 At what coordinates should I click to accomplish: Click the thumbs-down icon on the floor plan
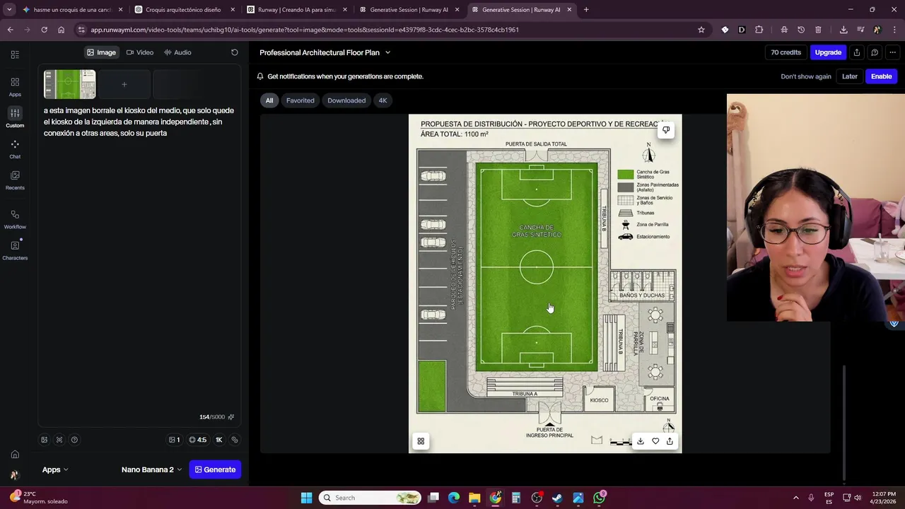click(x=666, y=130)
